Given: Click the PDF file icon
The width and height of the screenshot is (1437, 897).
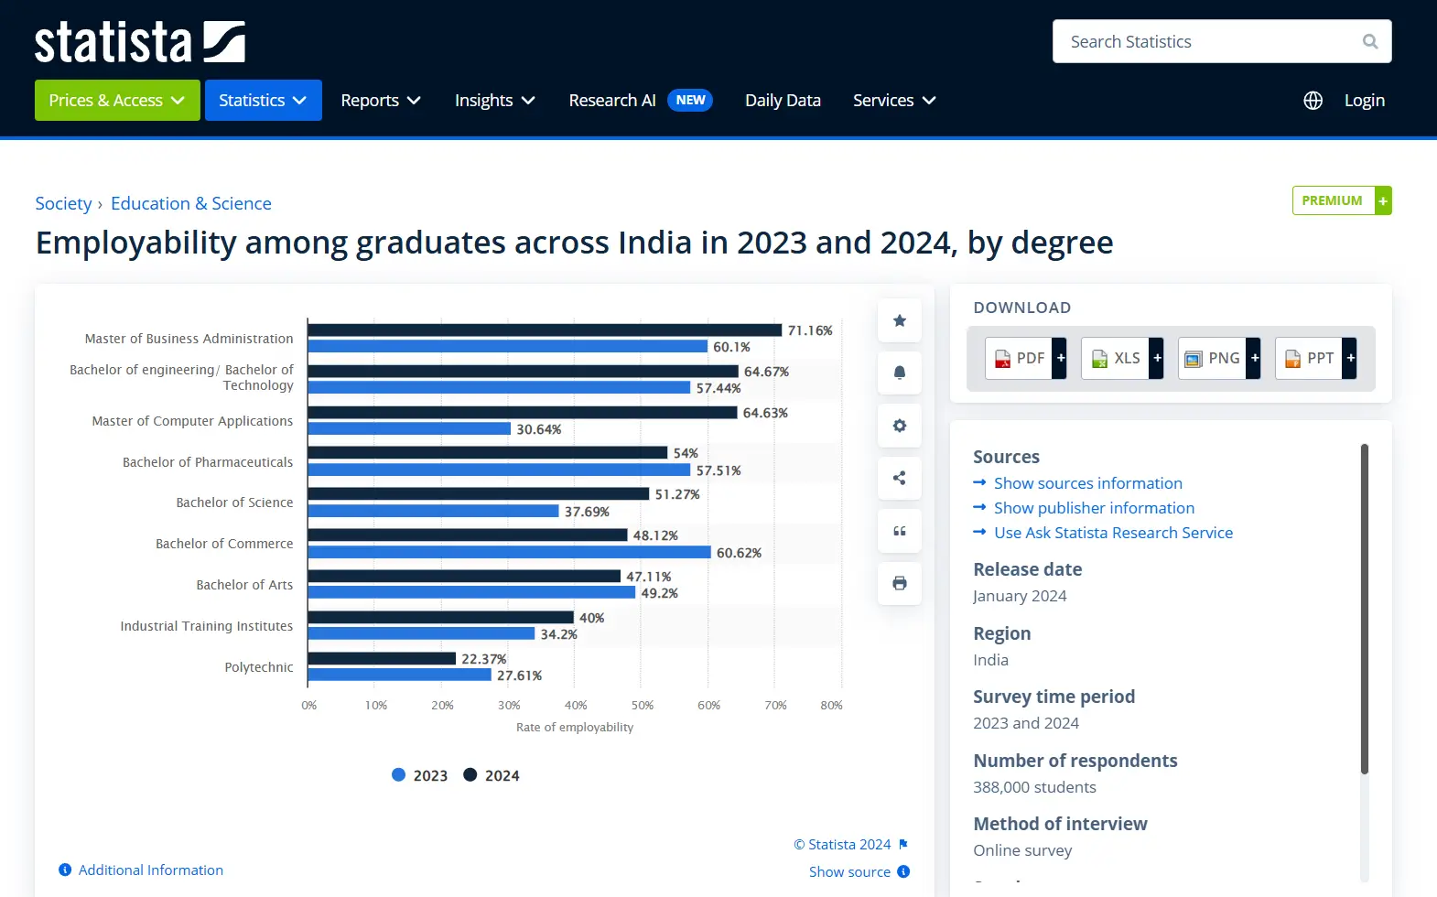Looking at the screenshot, I should (x=1003, y=359).
